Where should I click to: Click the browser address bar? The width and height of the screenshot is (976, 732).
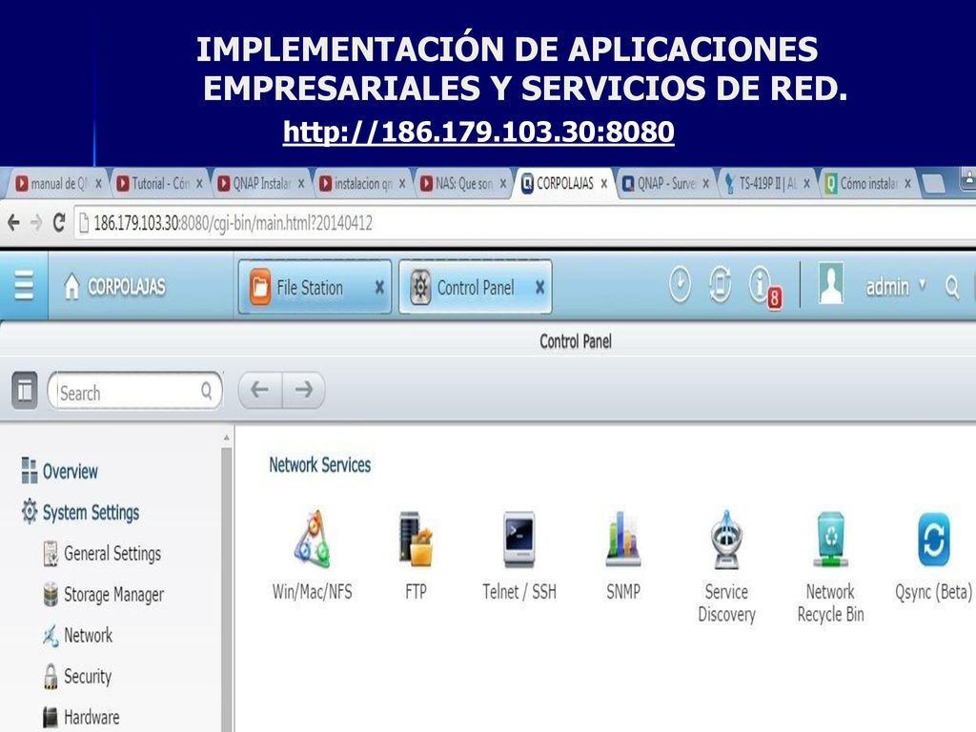(525, 223)
